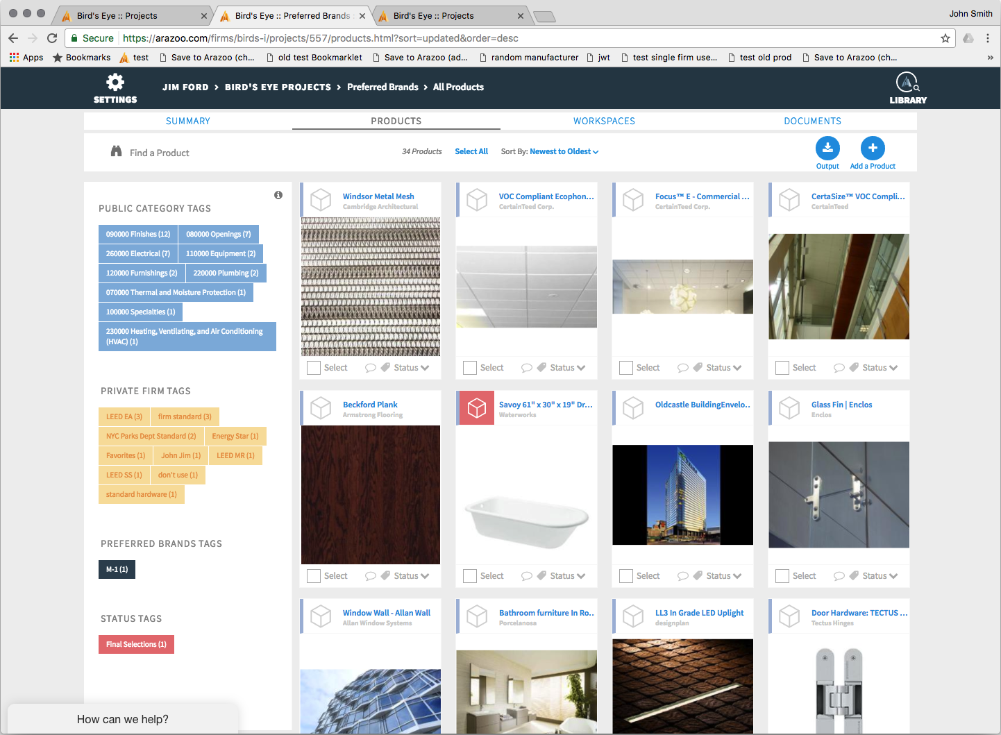Screen dimensions: 1001x735
Task: Open the CertaSize VOC product thumbnail
Action: (x=839, y=287)
